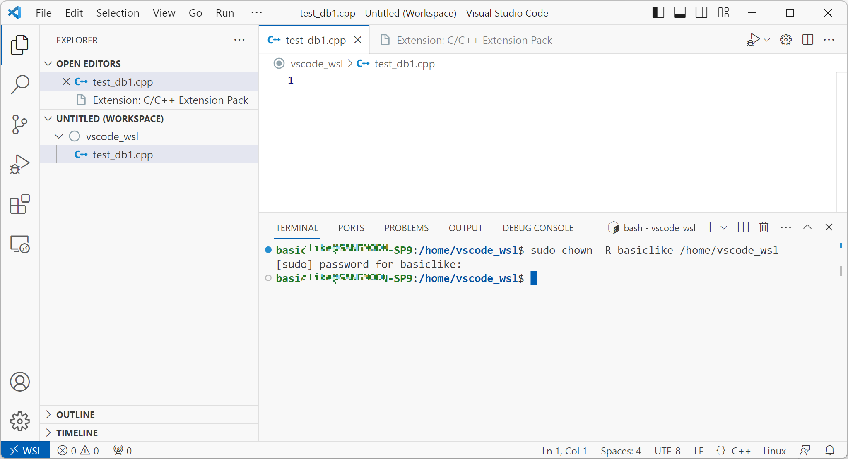Open the Extensions view
Image resolution: width=848 pixels, height=459 pixels.
click(19, 204)
